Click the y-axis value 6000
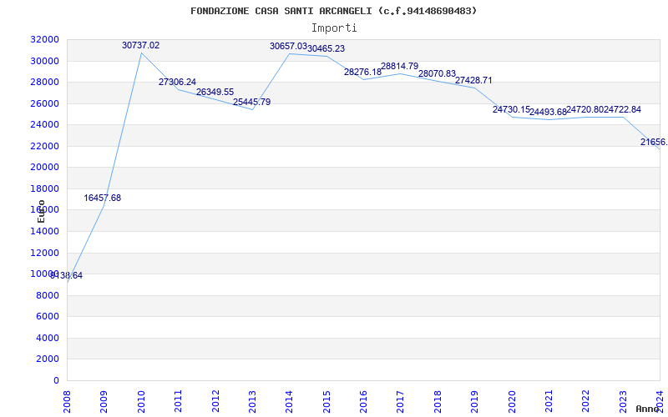668x417 pixels. (48, 317)
